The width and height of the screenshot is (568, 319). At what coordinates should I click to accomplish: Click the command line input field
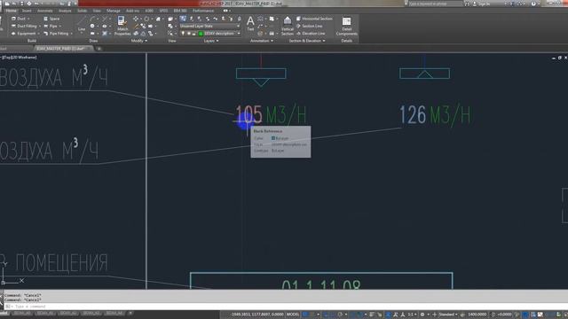tap(282, 307)
